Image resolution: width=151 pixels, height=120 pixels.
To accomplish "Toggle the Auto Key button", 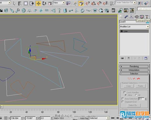I will [84, 118].
